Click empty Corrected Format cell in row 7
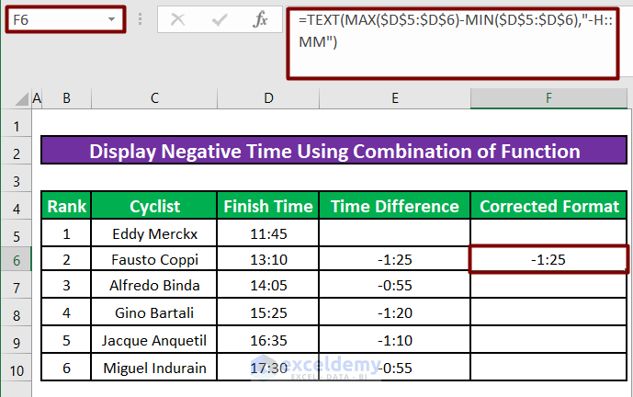The width and height of the screenshot is (633, 397). pyautogui.click(x=548, y=287)
